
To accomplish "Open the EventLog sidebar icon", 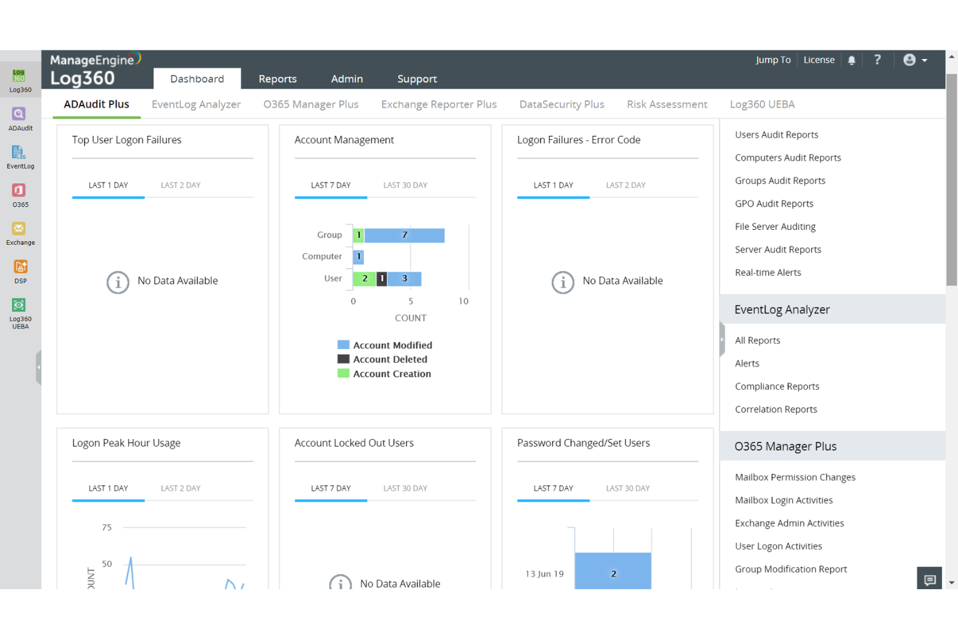I will 20,157.
